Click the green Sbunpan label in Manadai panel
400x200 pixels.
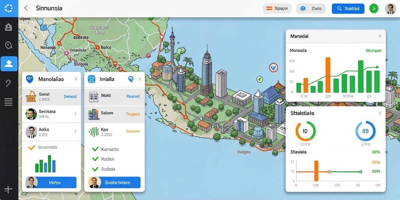(x=373, y=50)
